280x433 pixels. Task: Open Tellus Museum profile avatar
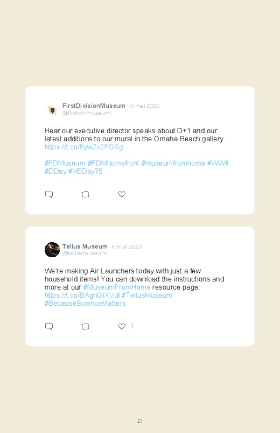tap(52, 250)
